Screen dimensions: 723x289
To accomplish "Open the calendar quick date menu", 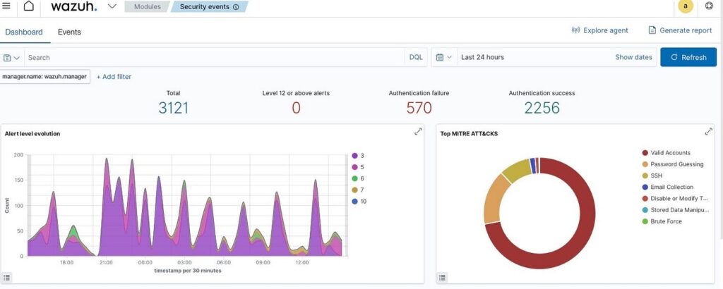I will coord(443,57).
